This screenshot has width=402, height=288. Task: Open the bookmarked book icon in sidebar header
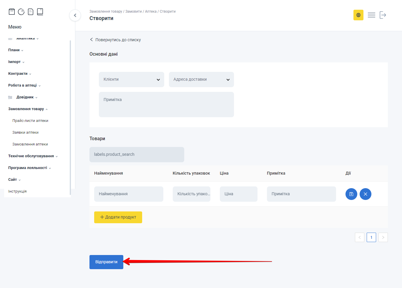pos(40,12)
